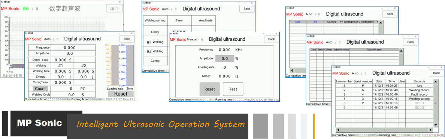This screenshot has width=445, height=139.
Task: Click the Counting column header
Action: click(332, 22)
